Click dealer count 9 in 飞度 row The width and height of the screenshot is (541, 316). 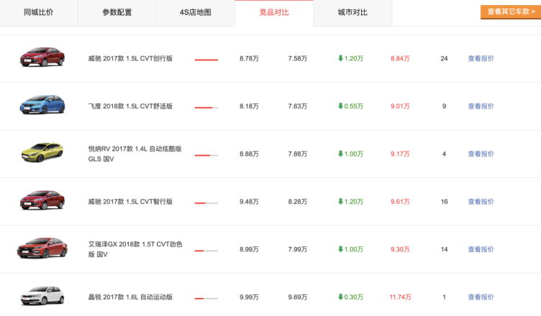pos(444,106)
